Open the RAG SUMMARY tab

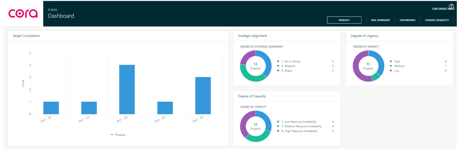tap(381, 20)
